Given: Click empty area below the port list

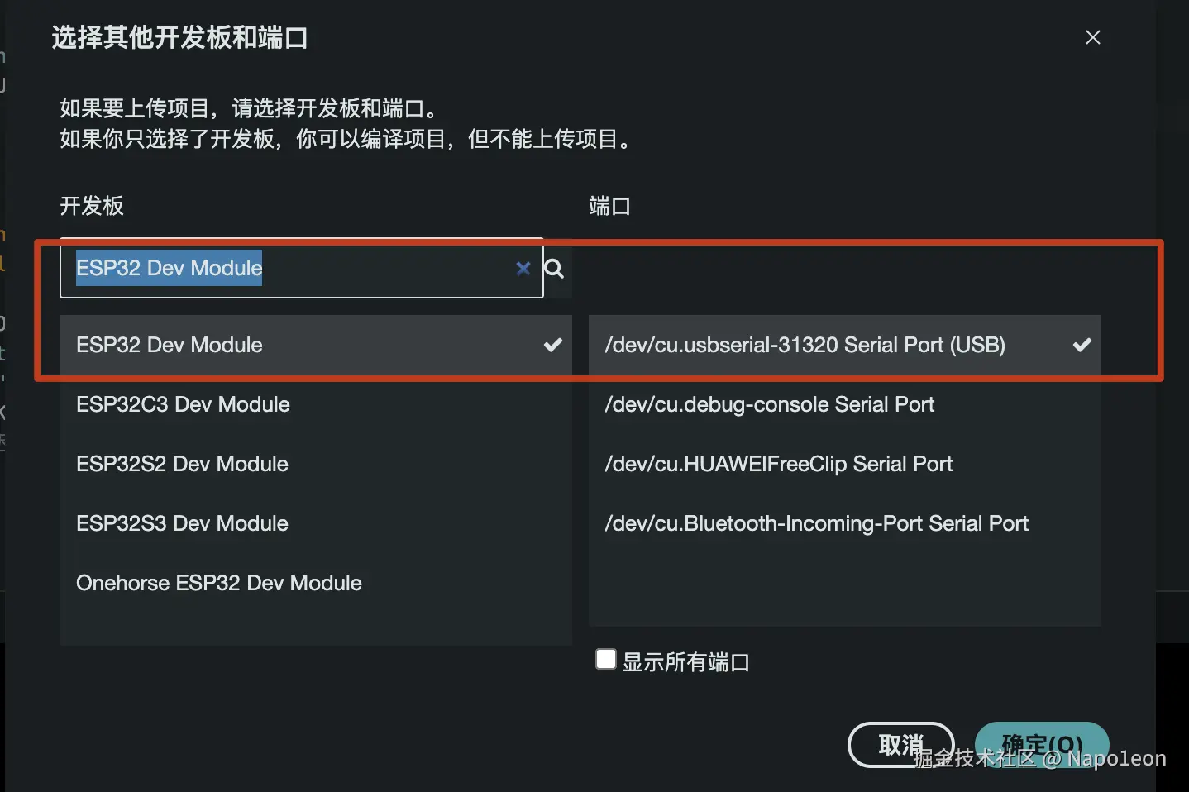Looking at the screenshot, I should (843, 589).
